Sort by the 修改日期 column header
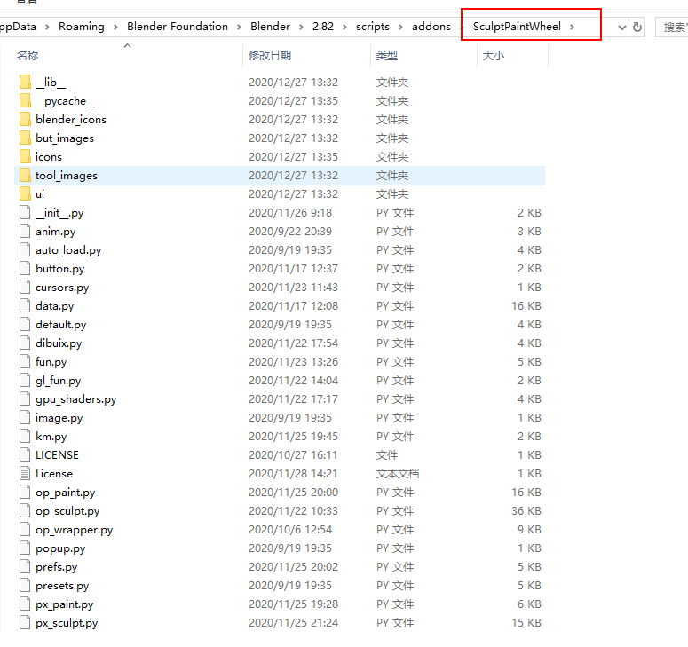 tap(270, 56)
